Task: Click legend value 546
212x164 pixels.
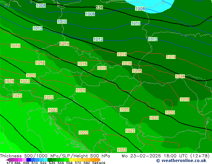Action: coord(61,163)
